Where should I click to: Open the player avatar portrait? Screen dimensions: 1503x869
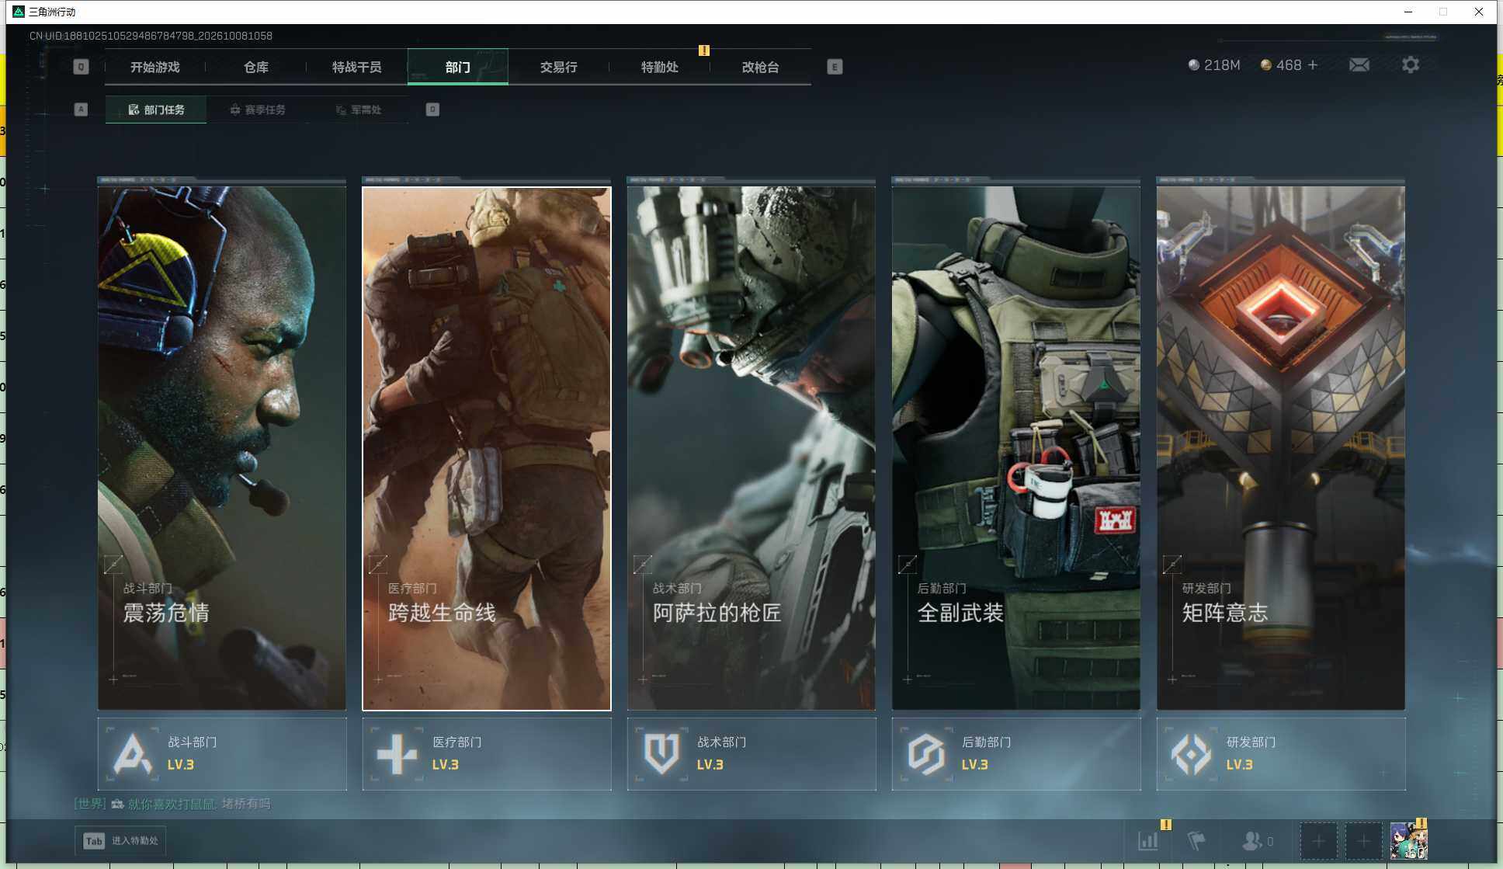1408,841
